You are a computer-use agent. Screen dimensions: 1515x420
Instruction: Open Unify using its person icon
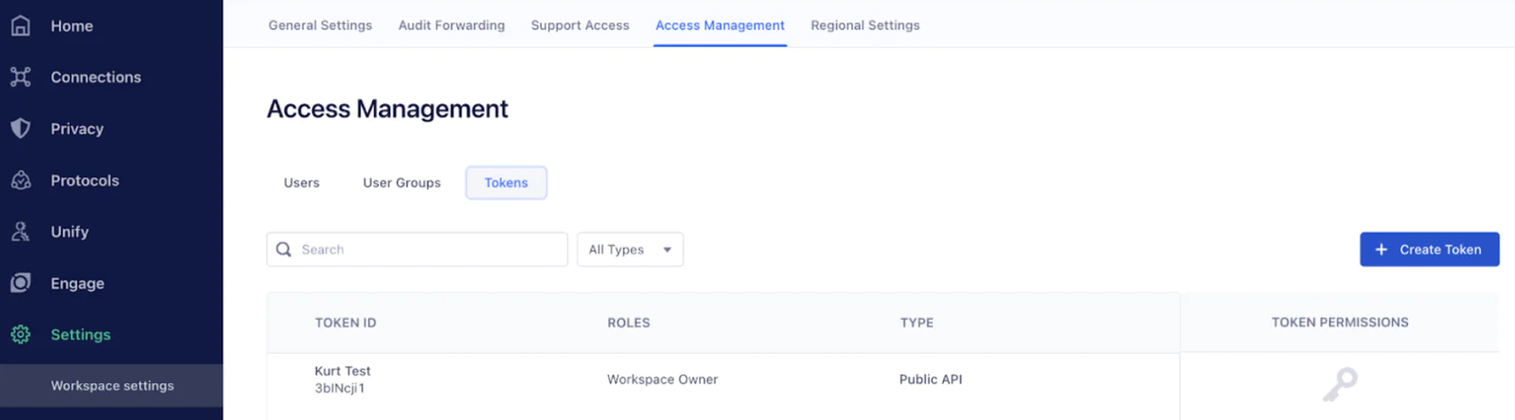point(21,232)
